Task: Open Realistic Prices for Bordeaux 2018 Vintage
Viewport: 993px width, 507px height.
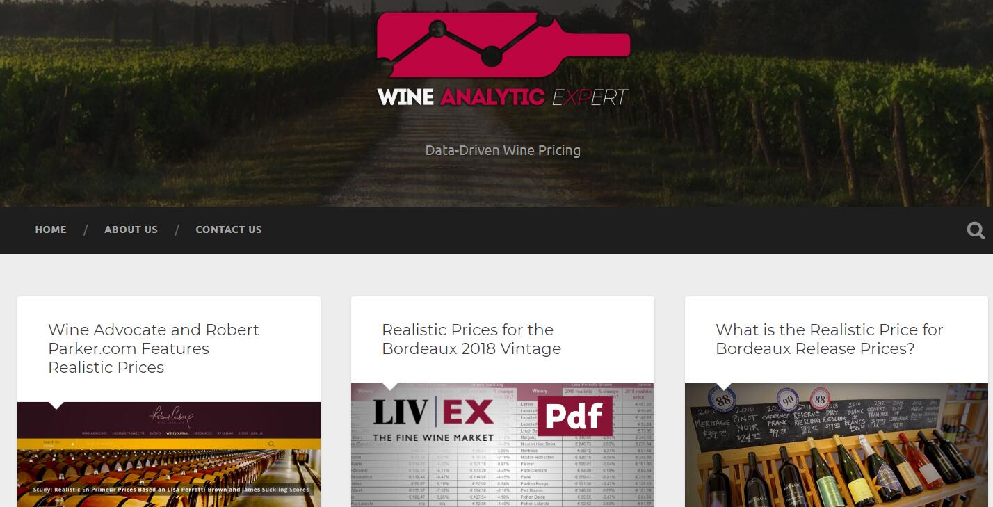Action: tap(471, 339)
